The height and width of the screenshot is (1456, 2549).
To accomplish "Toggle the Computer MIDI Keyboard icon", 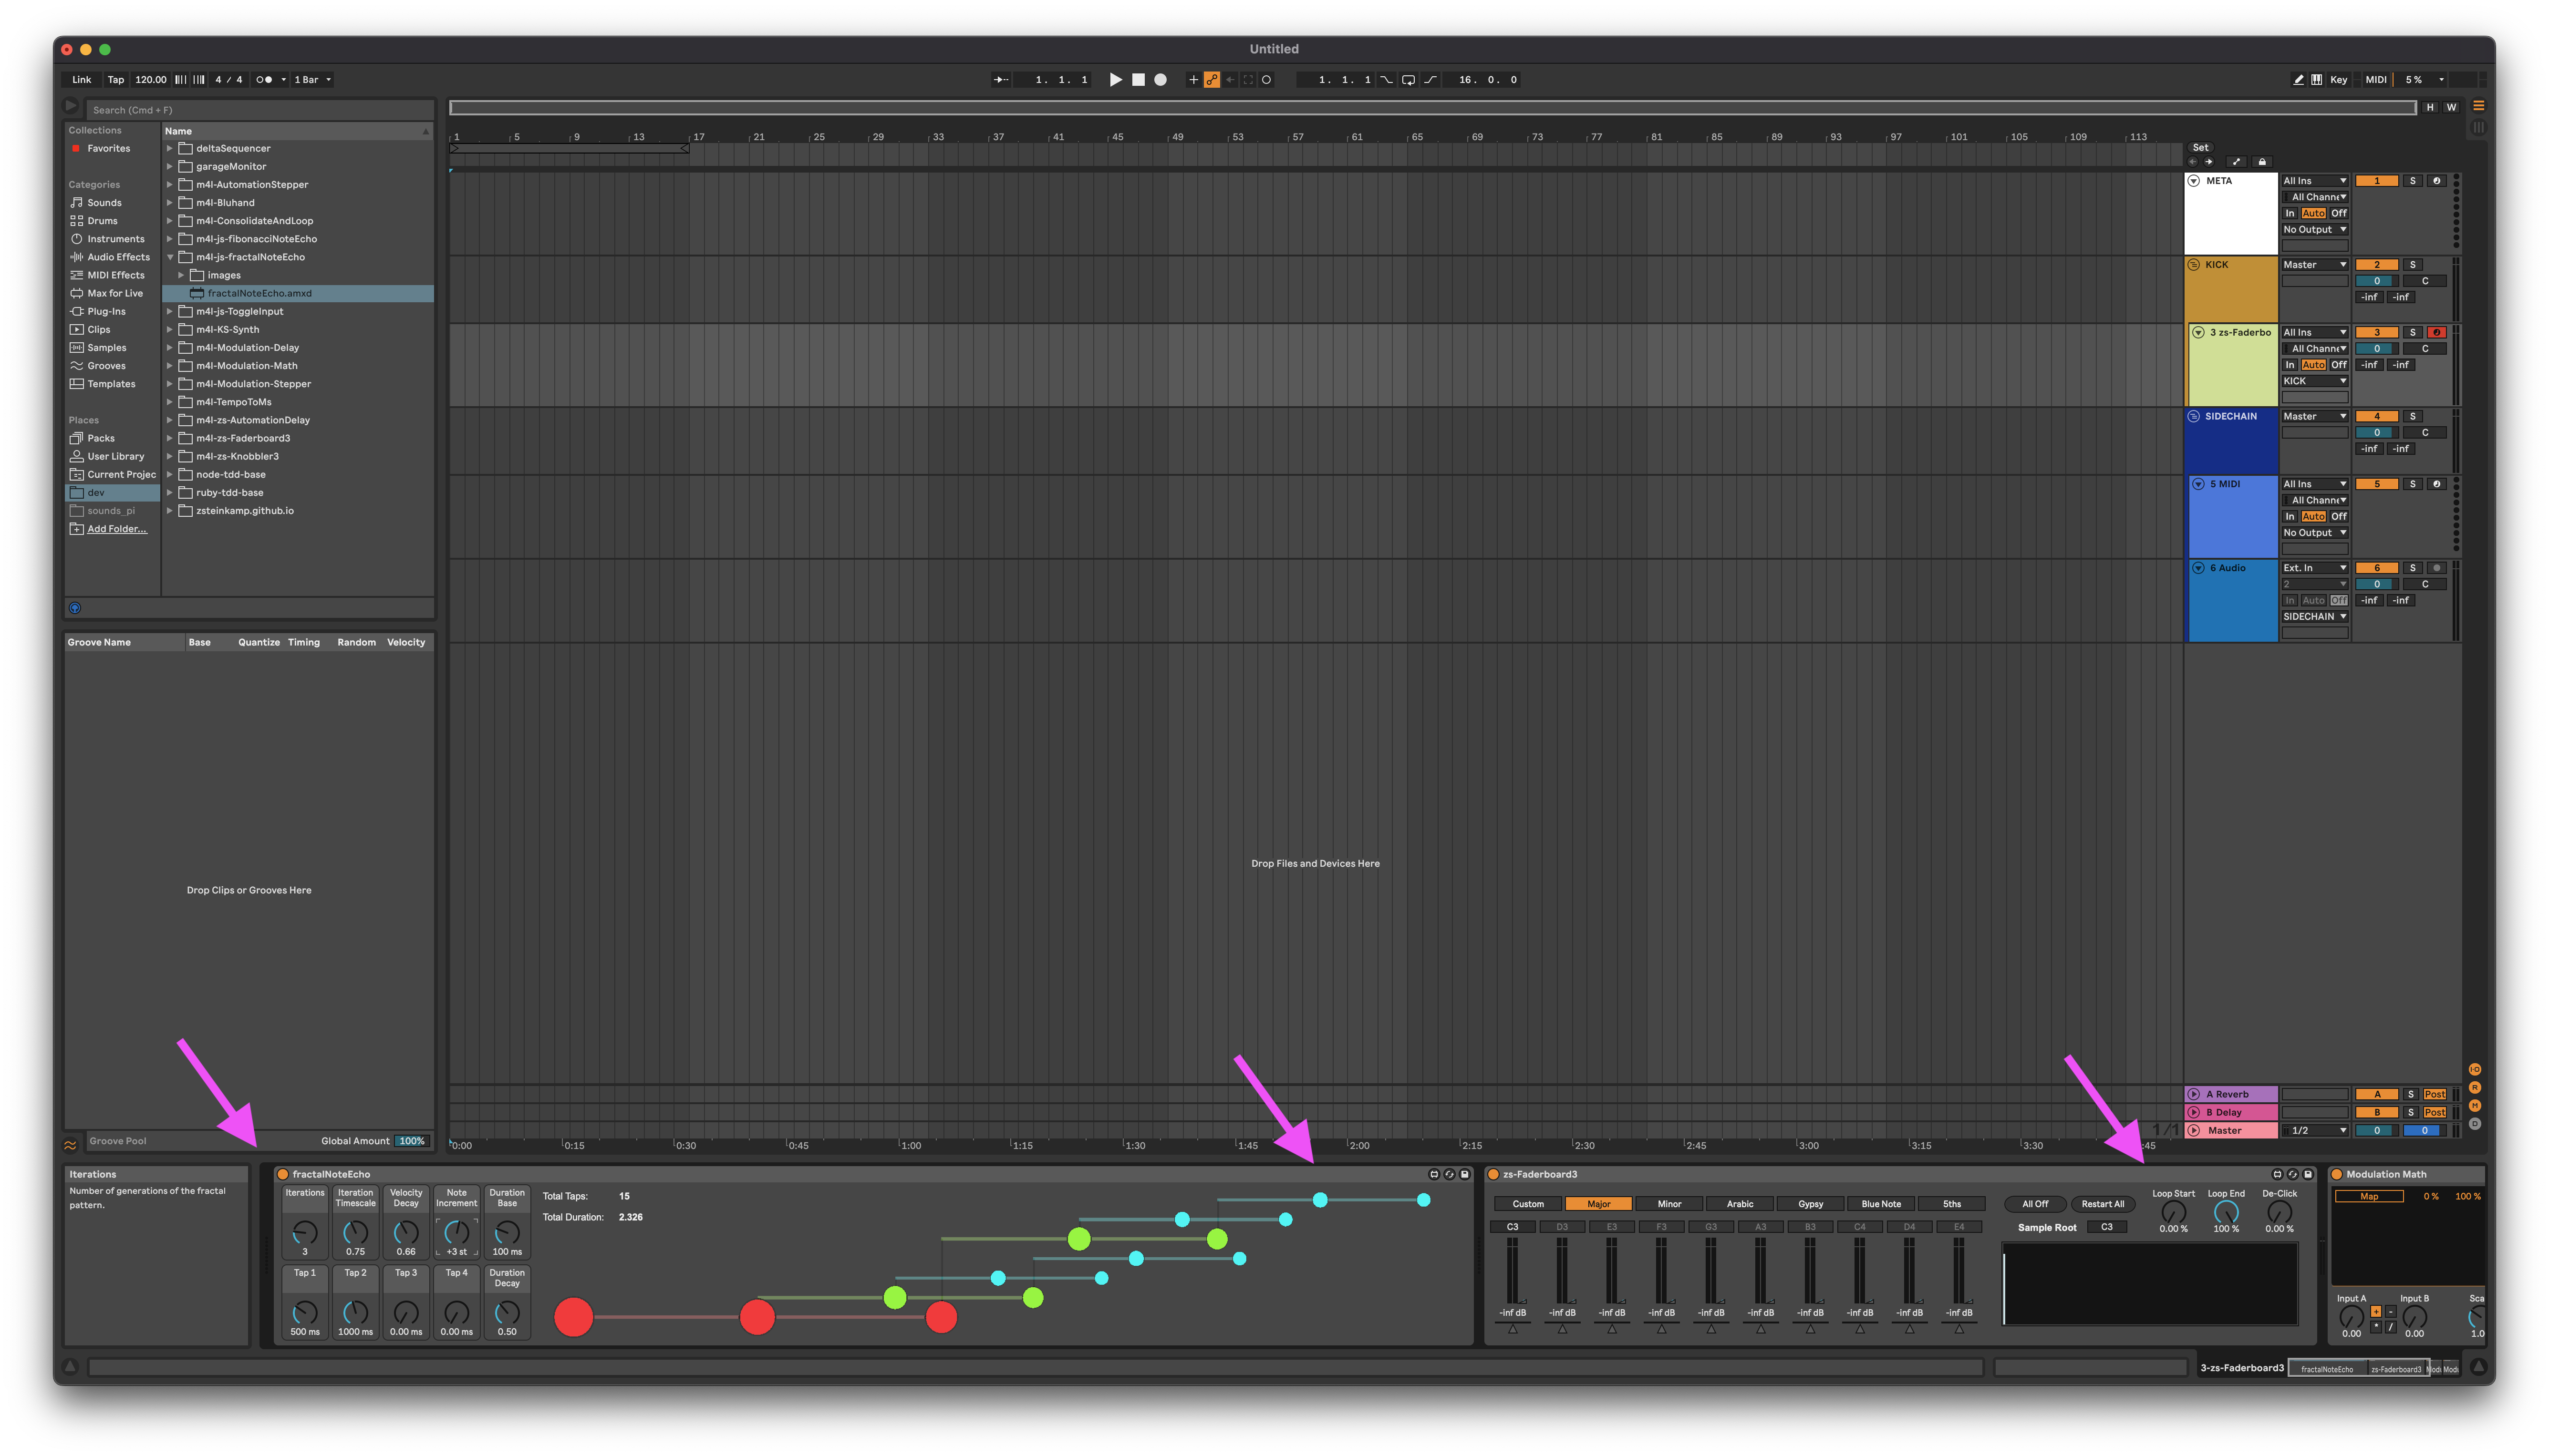I will [2317, 80].
